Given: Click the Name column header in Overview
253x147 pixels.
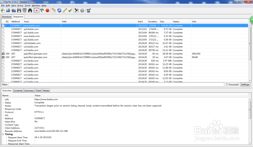Looking at the screenshot, I should point(18,96).
